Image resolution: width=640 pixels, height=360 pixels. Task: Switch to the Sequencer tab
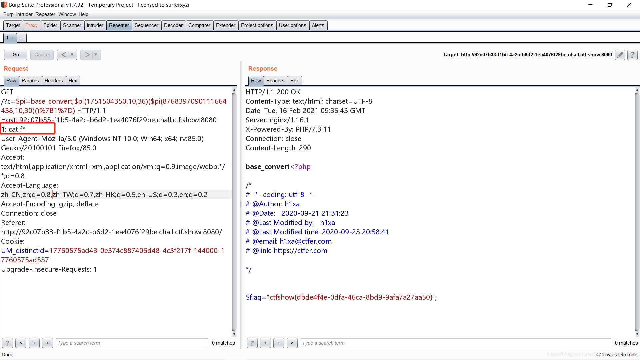point(146,25)
